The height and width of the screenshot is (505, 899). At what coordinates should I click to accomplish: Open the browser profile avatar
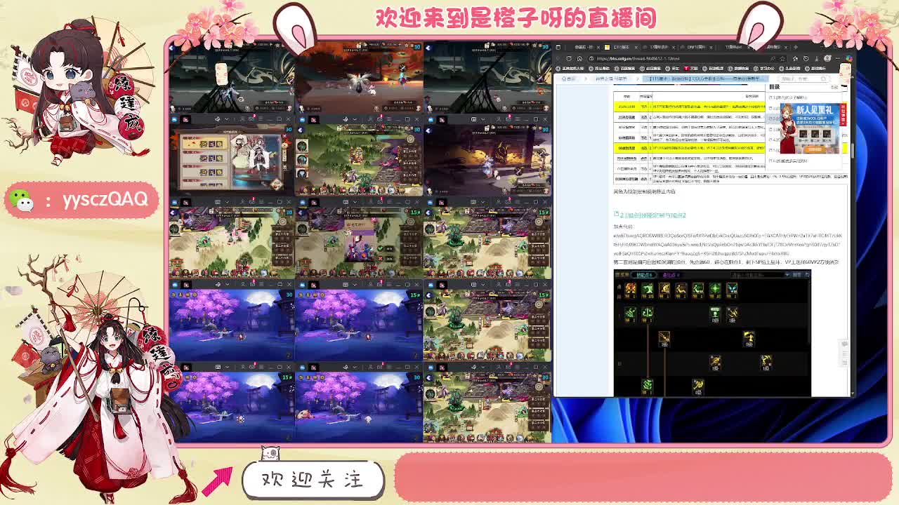[x=827, y=59]
